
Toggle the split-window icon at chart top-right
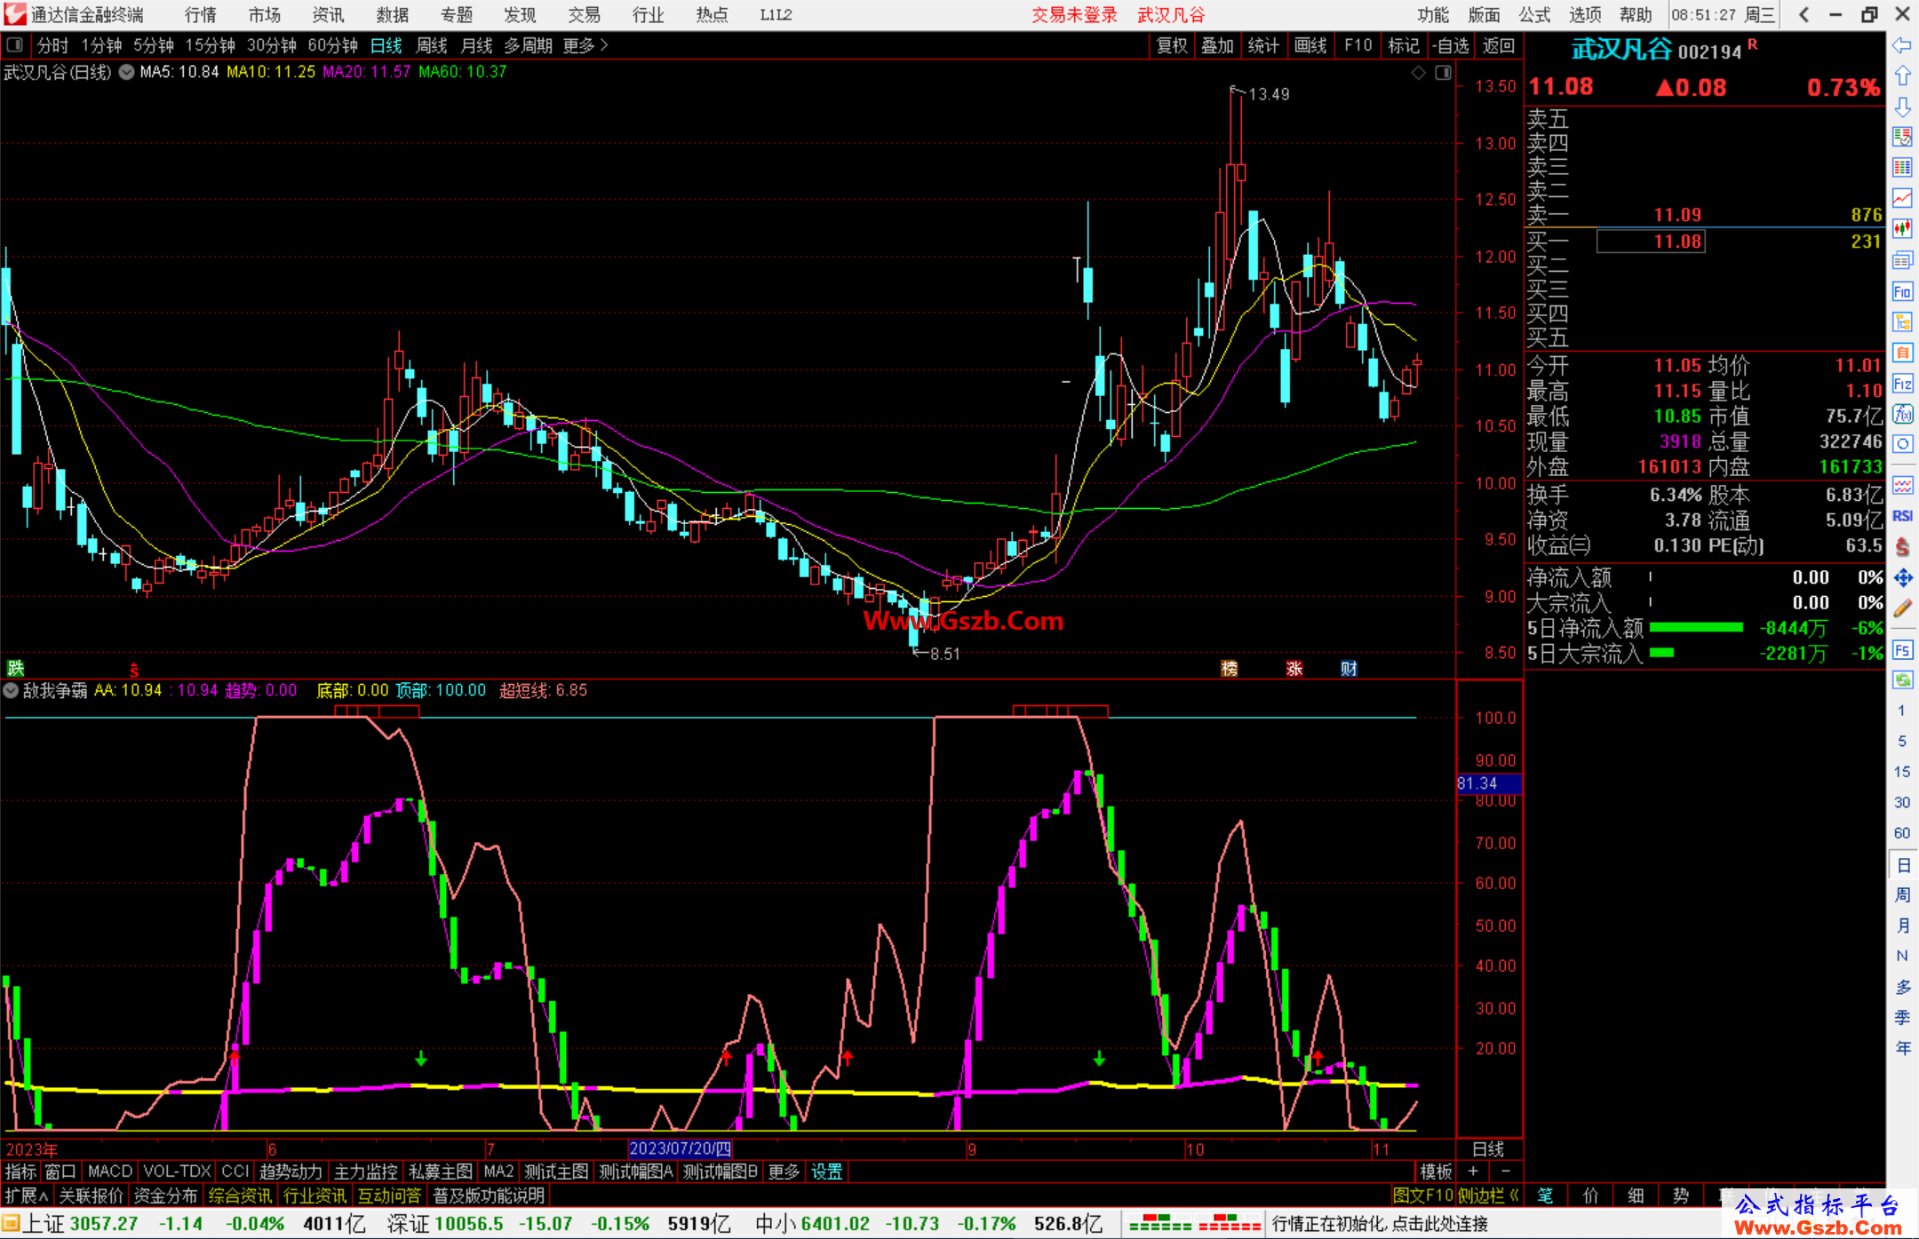click(x=1443, y=73)
